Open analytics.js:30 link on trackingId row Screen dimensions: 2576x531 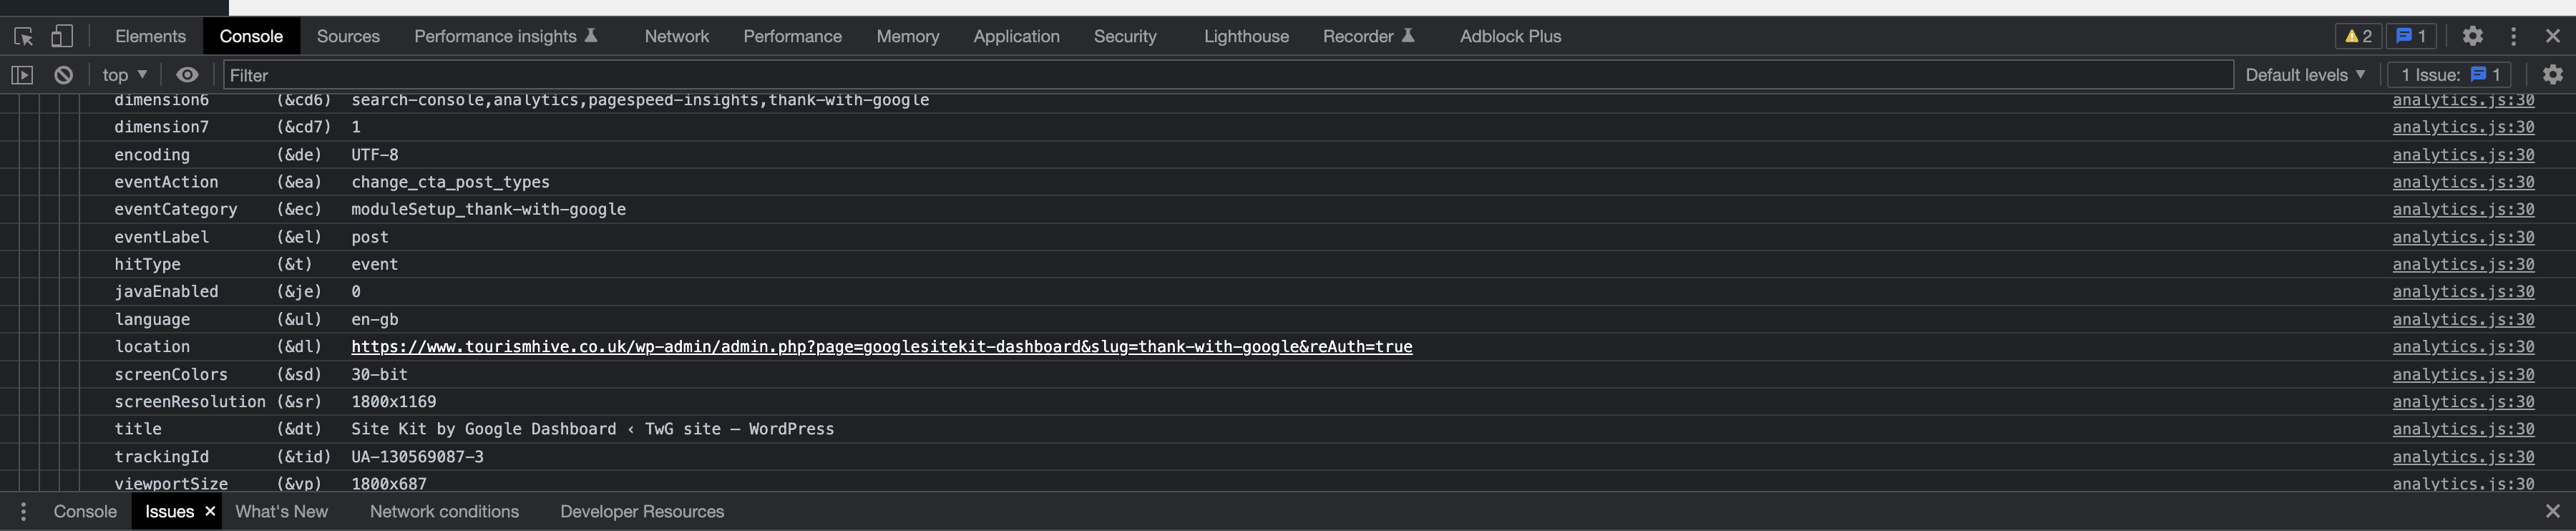pos(2463,457)
